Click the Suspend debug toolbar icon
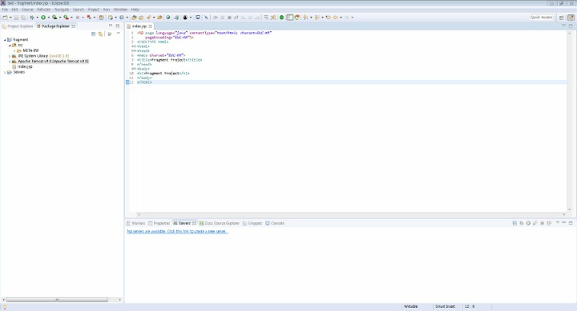The height and width of the screenshot is (311, 577). 222,18
